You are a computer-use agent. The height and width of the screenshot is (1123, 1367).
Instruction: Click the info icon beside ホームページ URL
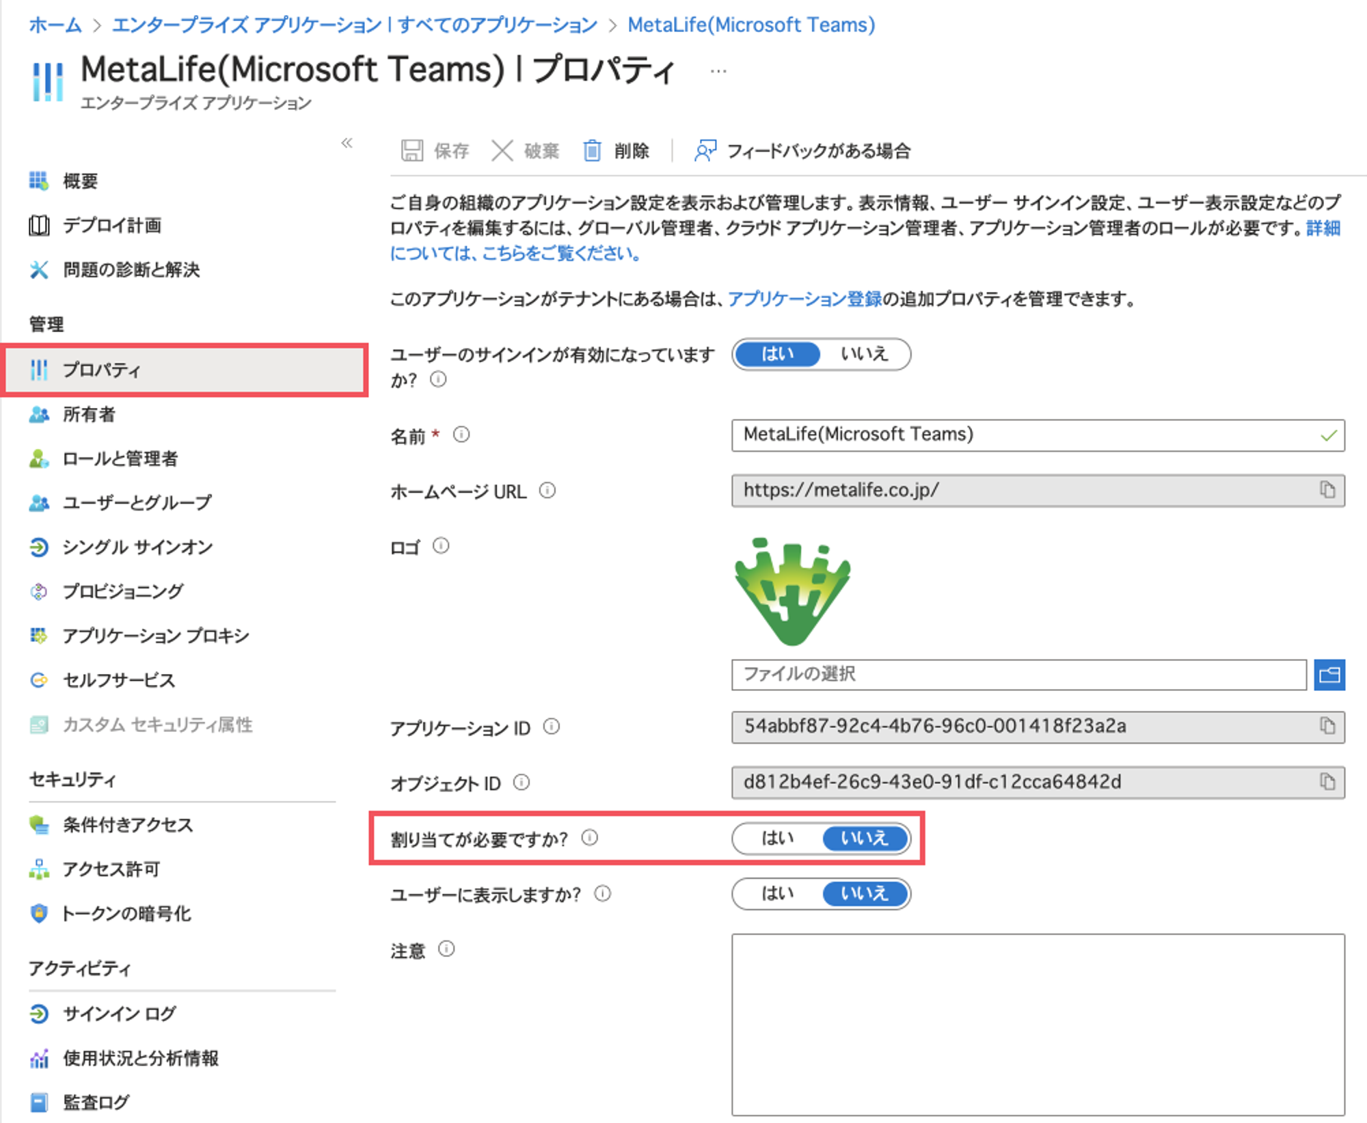pyautogui.click(x=547, y=491)
